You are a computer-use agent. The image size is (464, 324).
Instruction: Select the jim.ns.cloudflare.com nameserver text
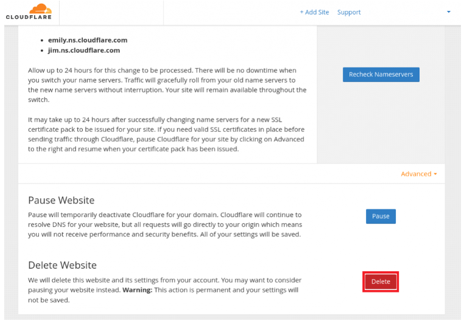84,50
